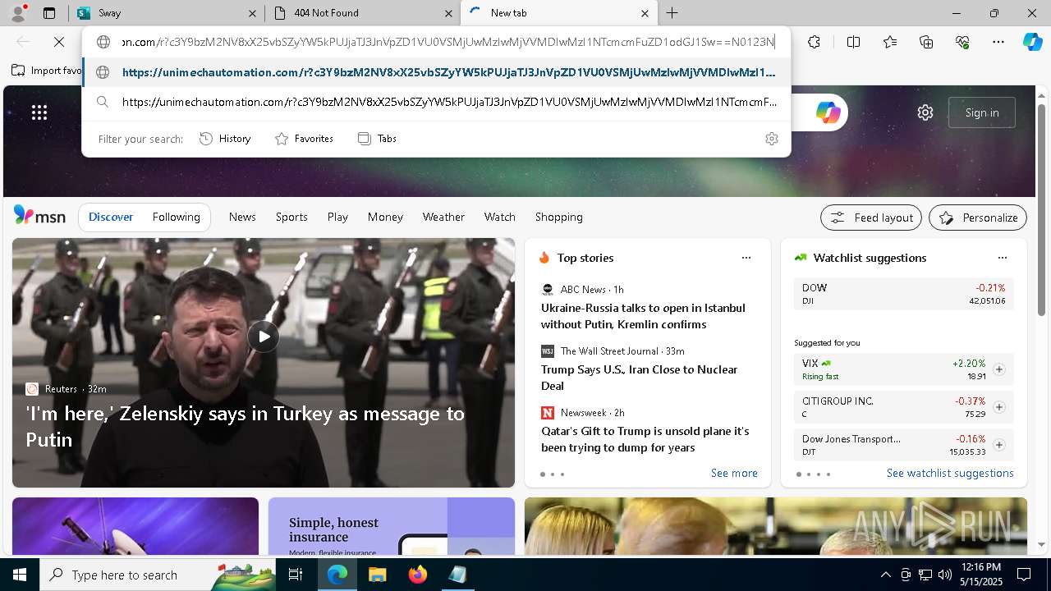Open Collections icon

point(926,42)
